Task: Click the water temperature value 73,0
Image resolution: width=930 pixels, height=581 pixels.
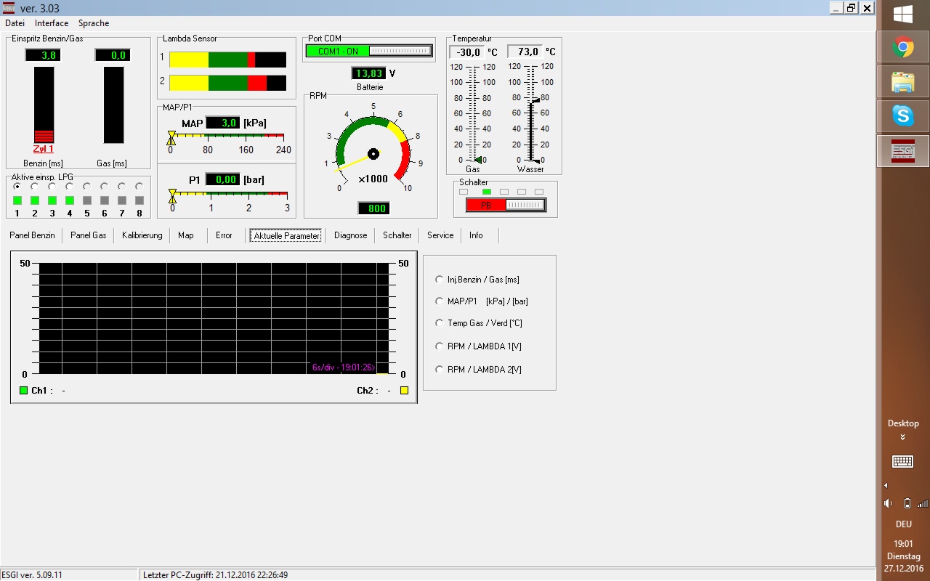Action: coord(525,52)
